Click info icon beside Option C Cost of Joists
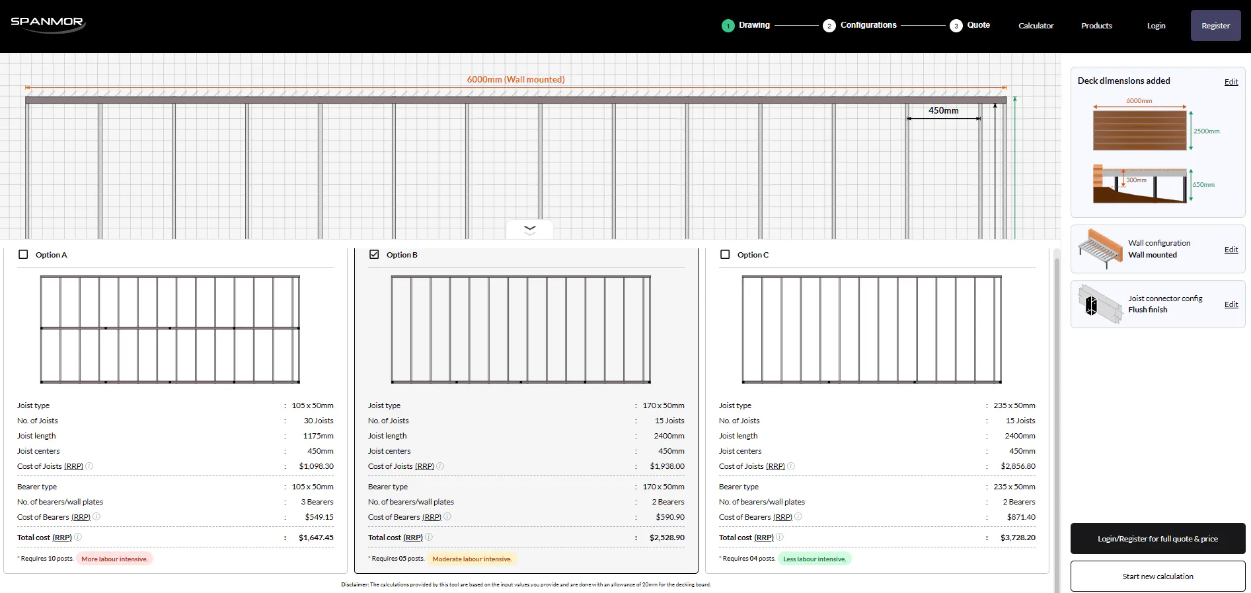This screenshot has width=1251, height=593. [x=791, y=466]
